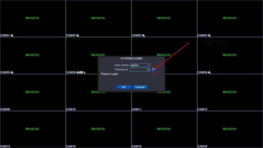This screenshot has width=263, height=148.
Task: Click the CAM02 muted speaker icon
Action: click(78, 35)
